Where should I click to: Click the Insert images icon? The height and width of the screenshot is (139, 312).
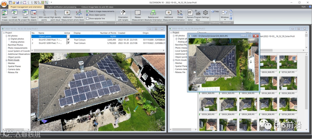click(x=5, y=15)
